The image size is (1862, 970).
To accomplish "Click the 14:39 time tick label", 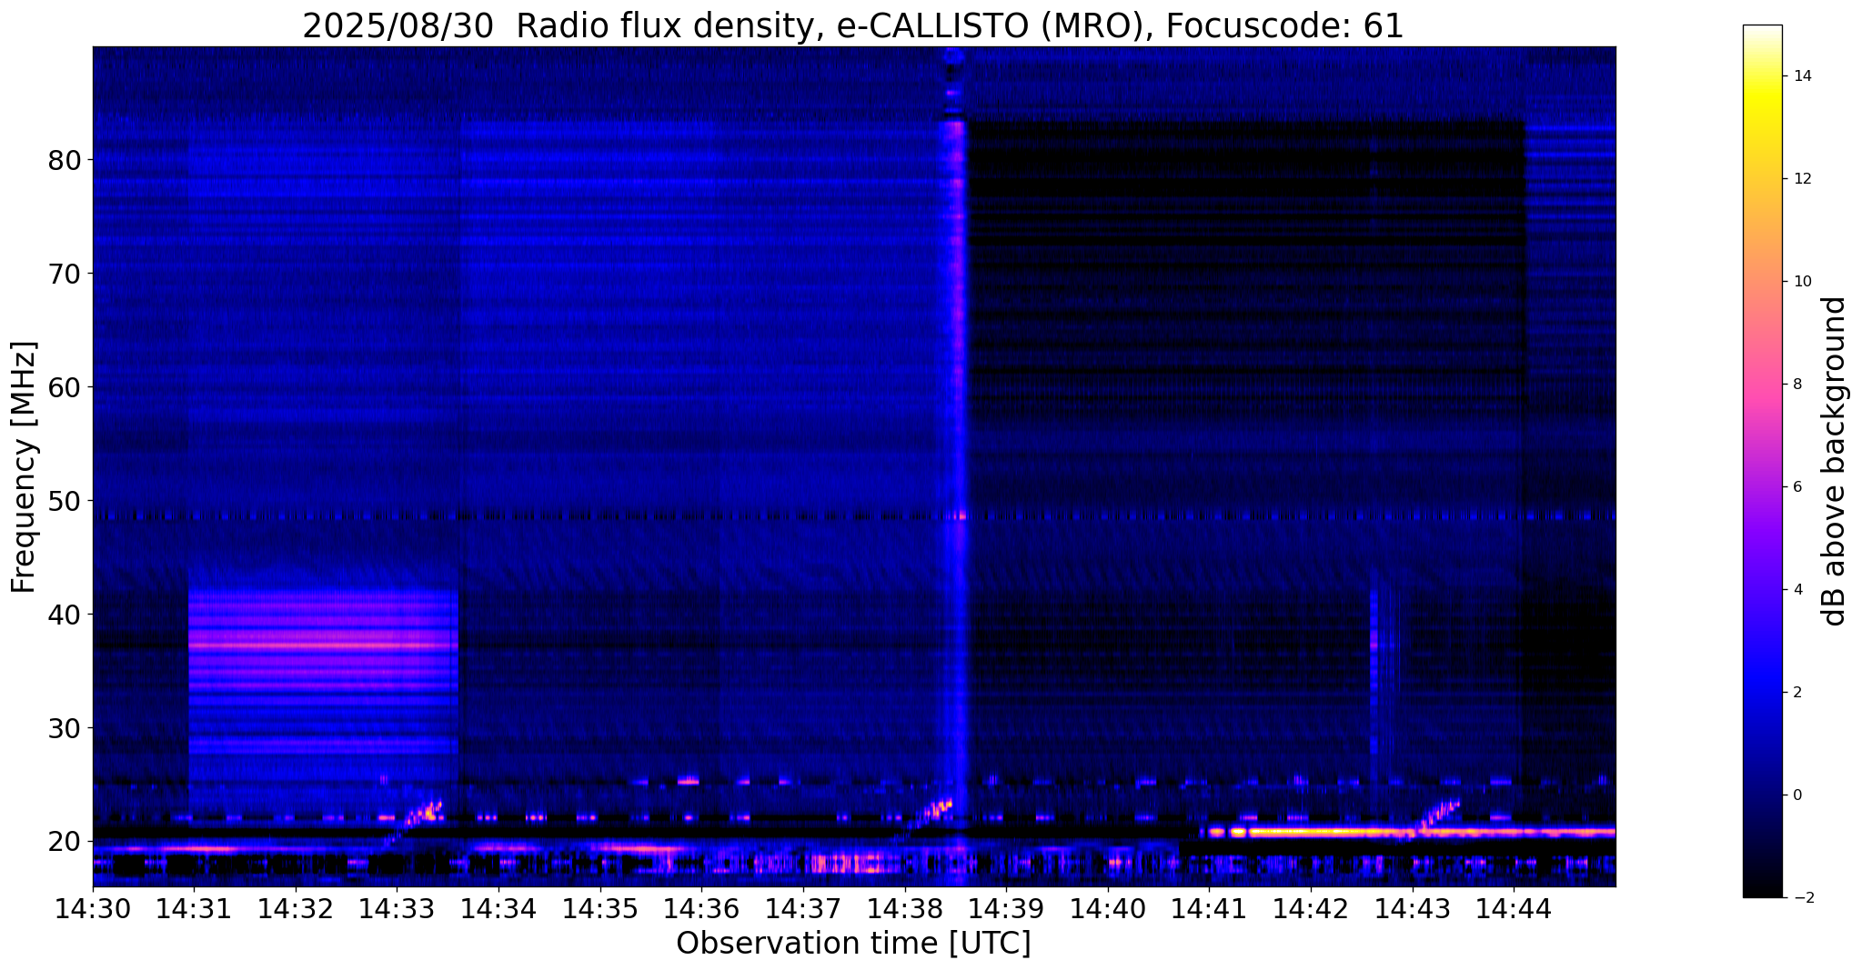I will click(x=1006, y=908).
